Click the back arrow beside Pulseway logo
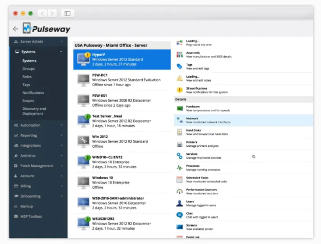 (16, 29)
